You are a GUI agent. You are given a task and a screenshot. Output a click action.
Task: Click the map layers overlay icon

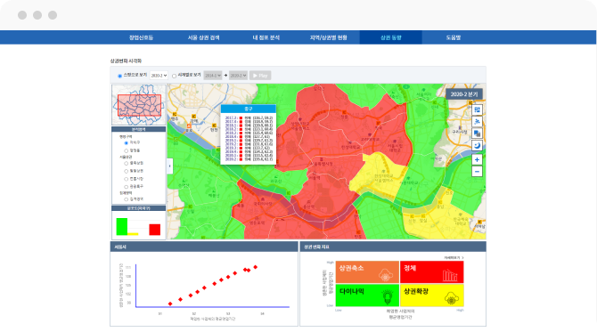tap(477, 134)
